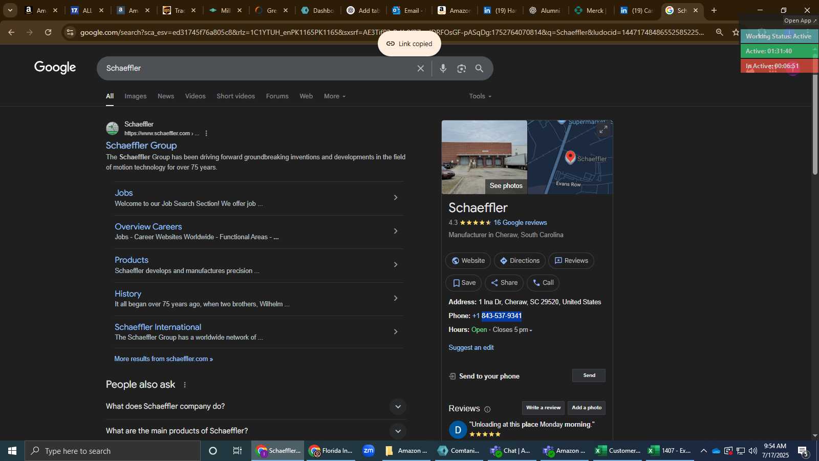The image size is (819, 461).
Task: Open tab search dropdown arrow
Action: (x=10, y=10)
